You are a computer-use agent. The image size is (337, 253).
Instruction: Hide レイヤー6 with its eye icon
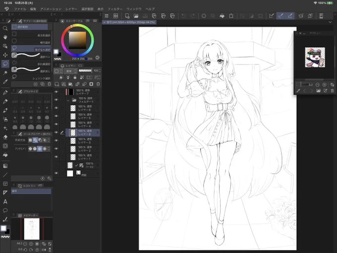[x=56, y=108]
